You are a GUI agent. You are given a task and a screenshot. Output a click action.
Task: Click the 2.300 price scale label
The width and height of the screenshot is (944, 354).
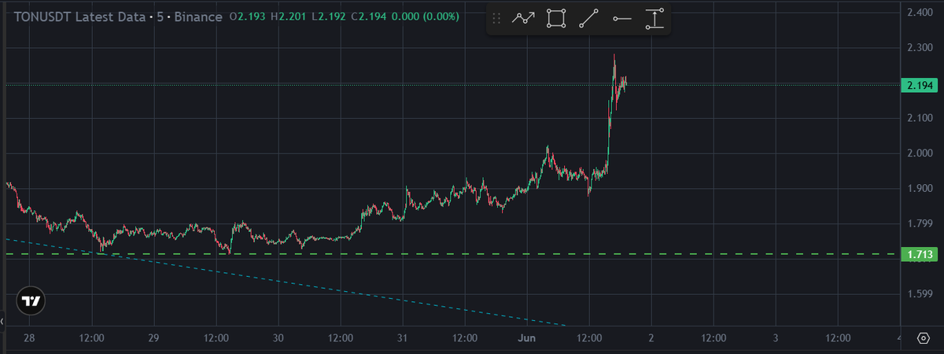point(919,48)
